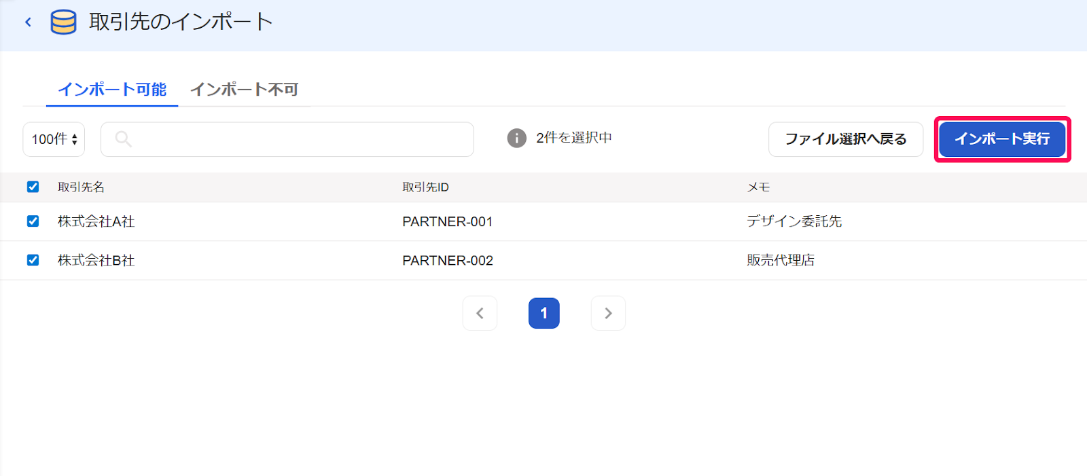Click ファイル選択へ戻る button

coord(846,139)
